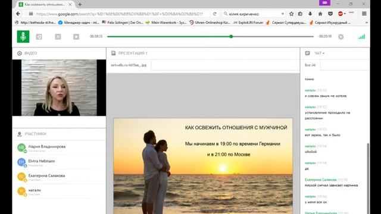Select the setwalls.ru-6615ee_.jpg file tab
The height and width of the screenshot is (214, 381).
tap(129, 65)
